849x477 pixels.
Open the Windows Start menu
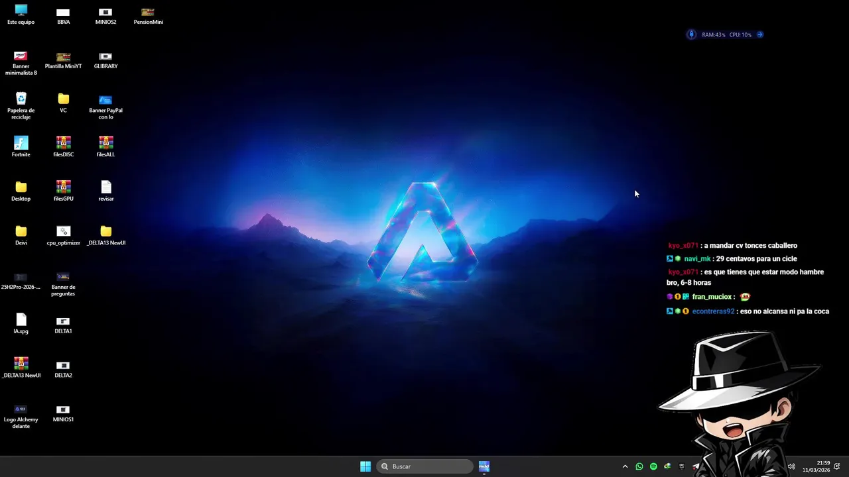point(365,466)
